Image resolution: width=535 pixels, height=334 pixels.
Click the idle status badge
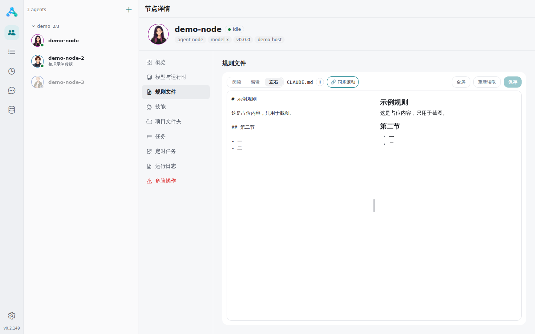click(x=234, y=29)
